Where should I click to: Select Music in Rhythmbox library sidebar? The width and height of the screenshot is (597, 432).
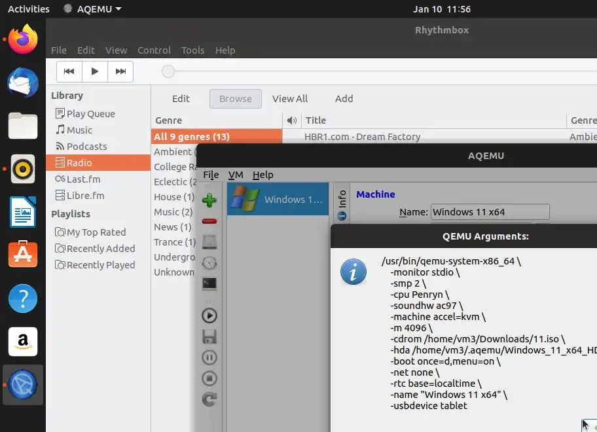point(98,130)
